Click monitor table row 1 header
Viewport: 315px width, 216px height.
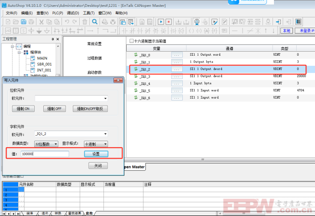(x=10, y=190)
